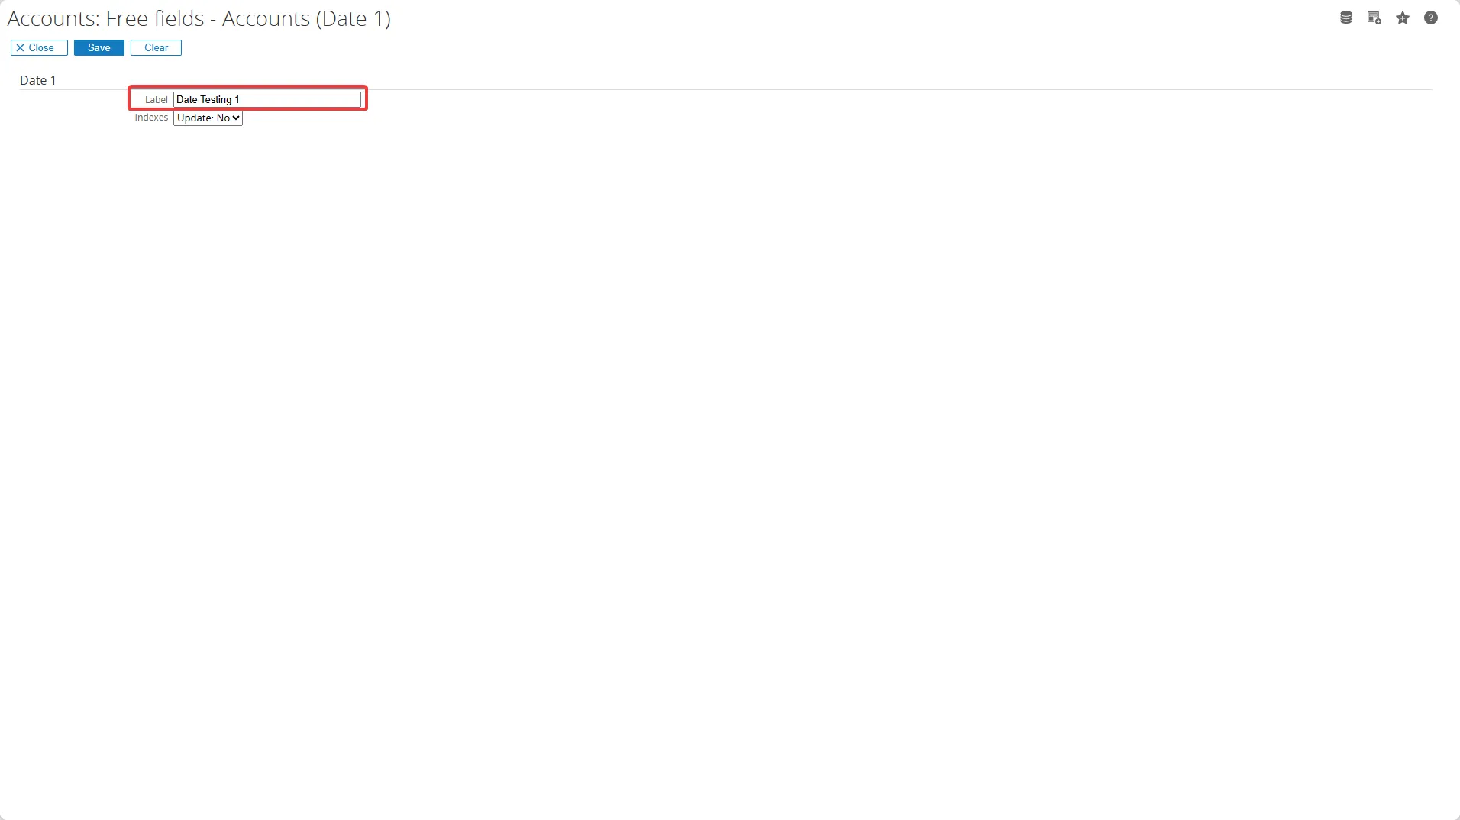
Task: Click the word Close on Close button
Action: point(41,47)
